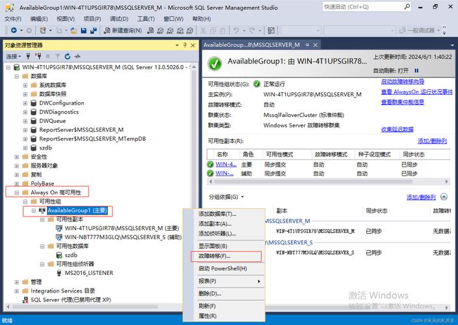The image size is (458, 325).
Task: Click the save disk icon
Action: 83,31
